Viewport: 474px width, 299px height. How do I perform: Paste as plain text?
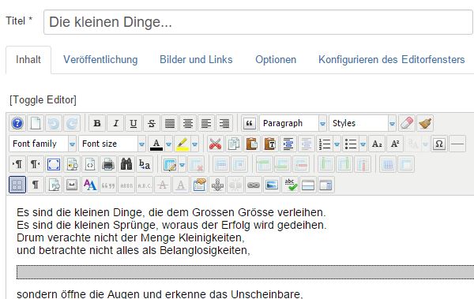[269, 144]
